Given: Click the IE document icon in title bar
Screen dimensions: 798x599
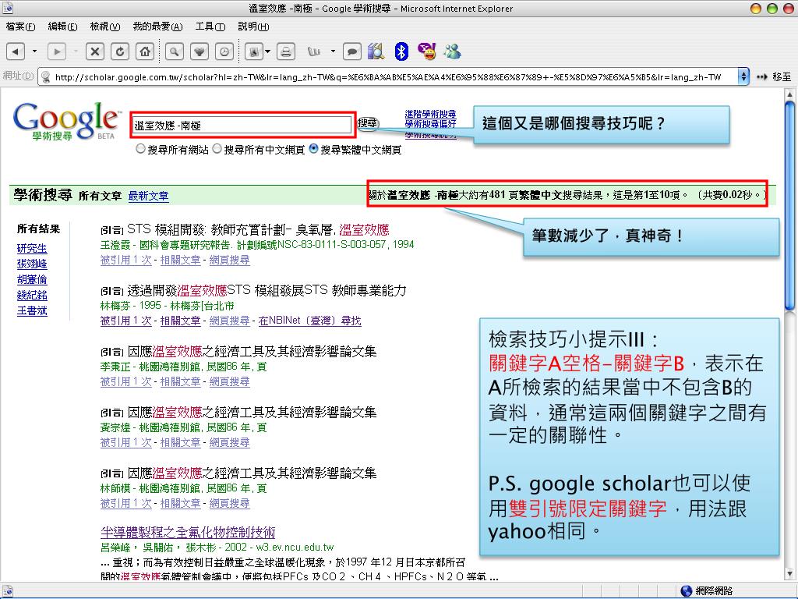Looking at the screenshot, I should coord(8,8).
